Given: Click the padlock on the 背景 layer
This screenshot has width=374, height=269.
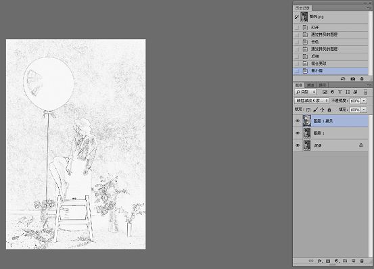Looking at the screenshot, I should point(361,145).
